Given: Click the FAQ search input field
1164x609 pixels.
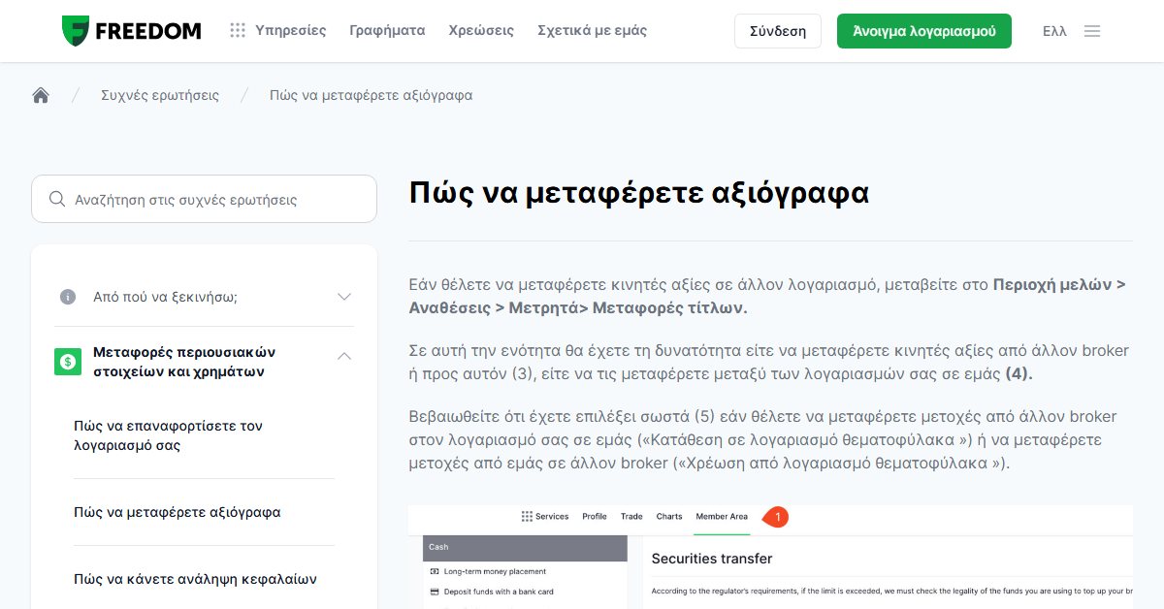Looking at the screenshot, I should (204, 199).
